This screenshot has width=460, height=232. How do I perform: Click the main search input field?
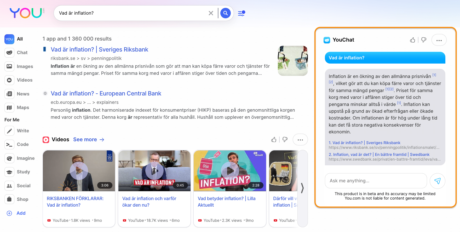pos(132,13)
